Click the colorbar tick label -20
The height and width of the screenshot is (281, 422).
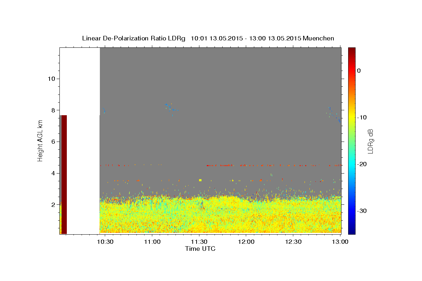[362, 164]
